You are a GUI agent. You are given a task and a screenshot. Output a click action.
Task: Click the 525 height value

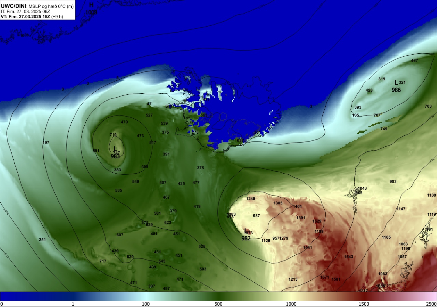point(202,246)
